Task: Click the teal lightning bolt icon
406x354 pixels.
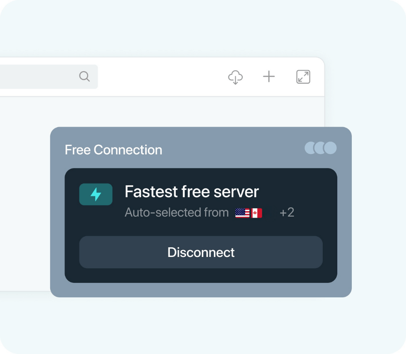Action: tap(96, 194)
